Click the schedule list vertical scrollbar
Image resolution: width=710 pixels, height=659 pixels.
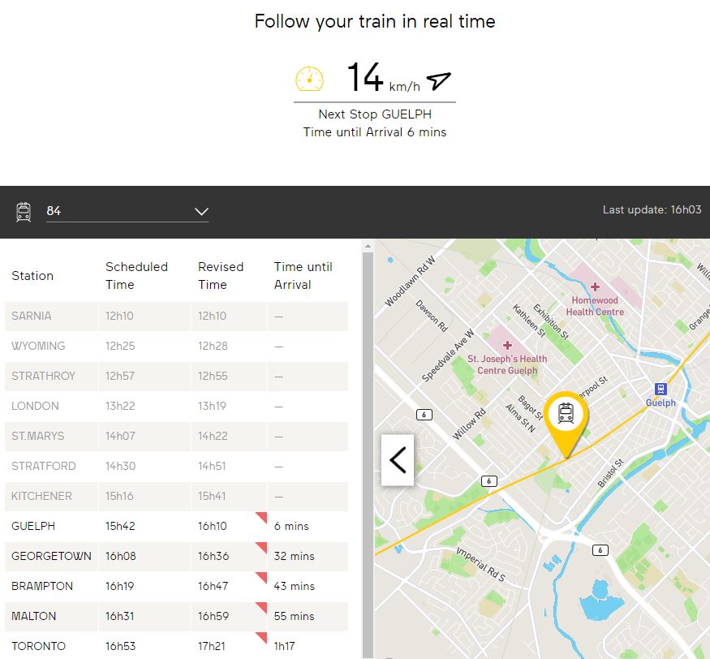368,446
